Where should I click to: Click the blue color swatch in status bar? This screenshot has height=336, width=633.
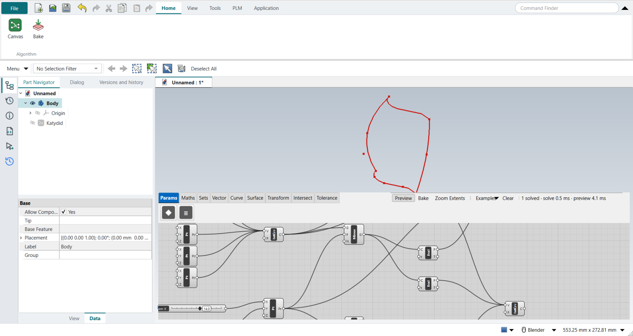coord(504,330)
